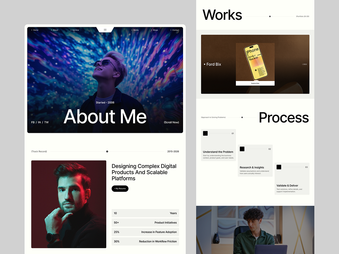Open the Service nav item

(75, 30)
